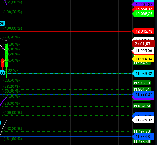This screenshot has width=157, height=145.
Task: Click the green 11.773,36 level value
Action: coord(142,142)
